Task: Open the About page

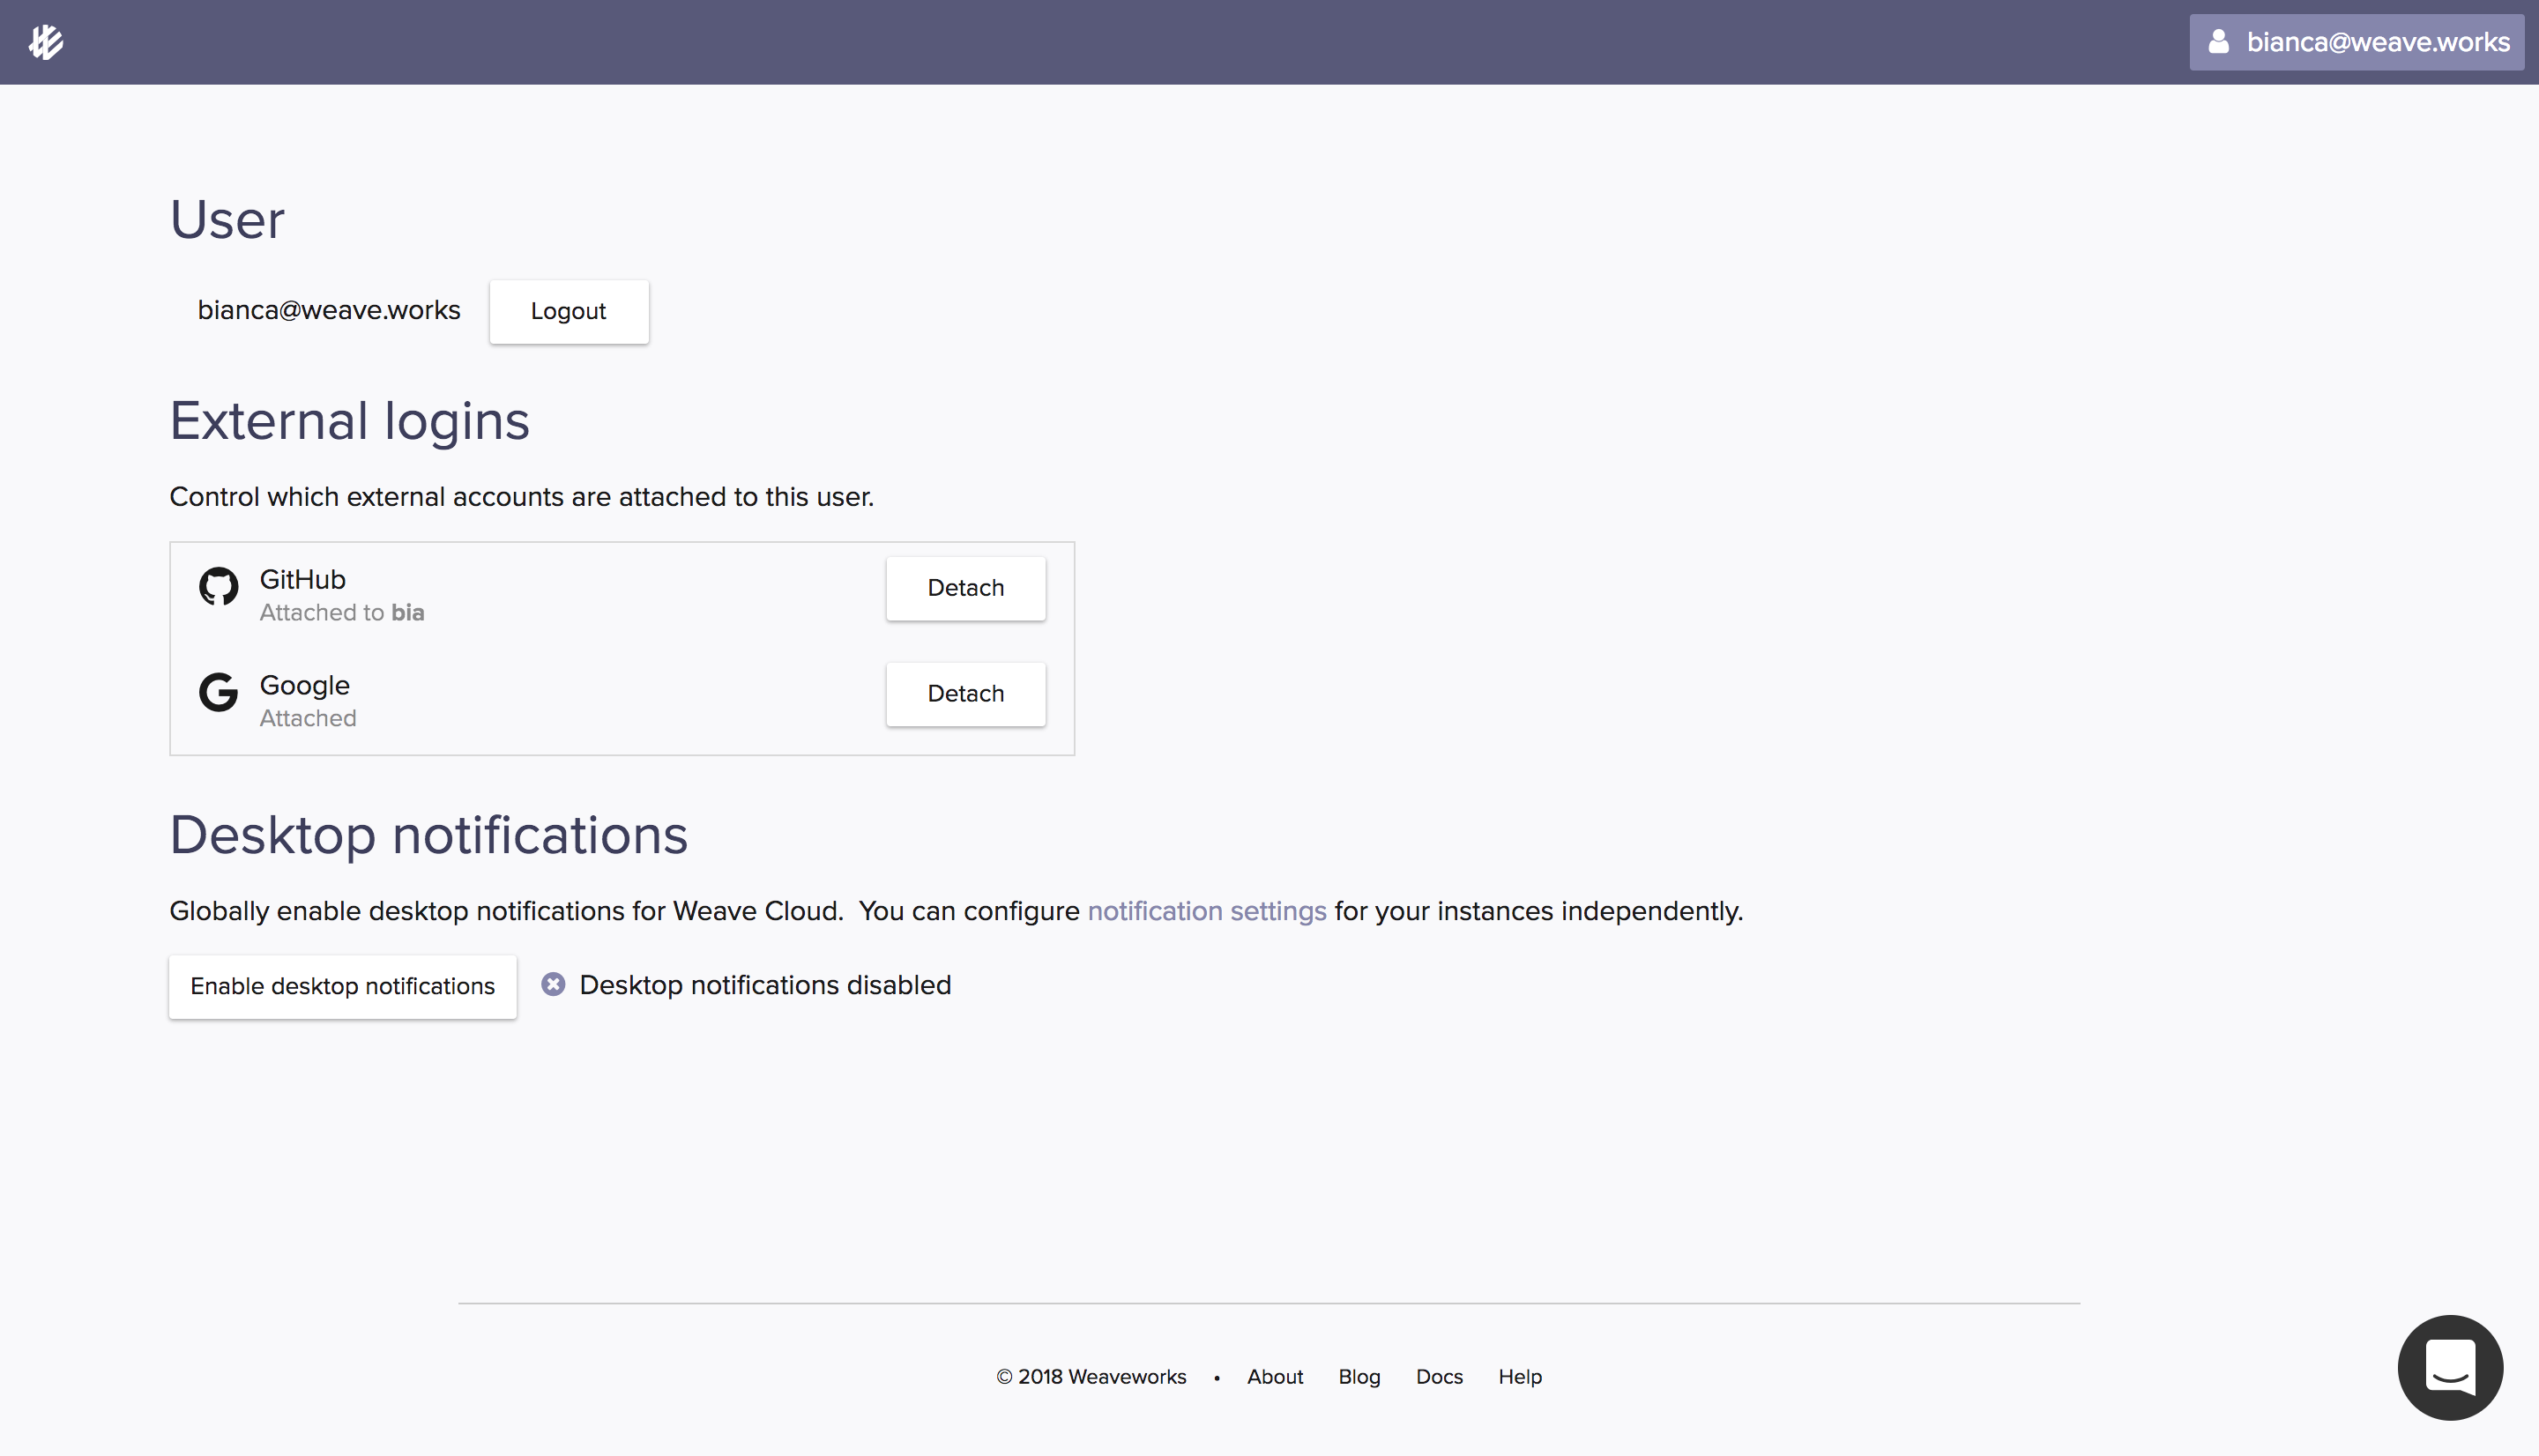Action: [x=1274, y=1376]
